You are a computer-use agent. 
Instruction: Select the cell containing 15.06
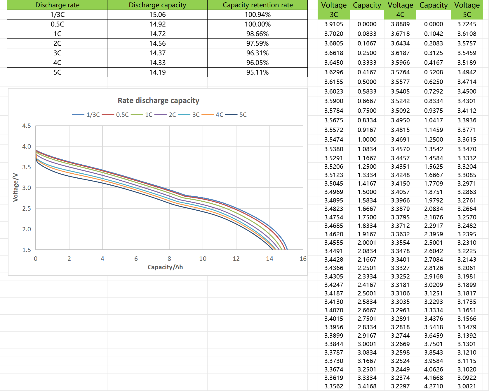tap(157, 15)
